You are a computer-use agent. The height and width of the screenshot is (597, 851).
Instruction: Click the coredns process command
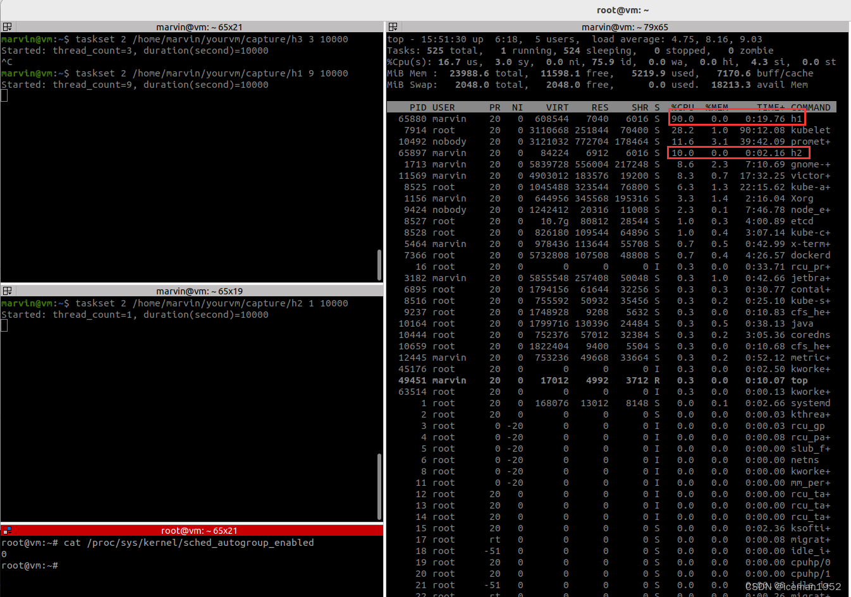(811, 335)
